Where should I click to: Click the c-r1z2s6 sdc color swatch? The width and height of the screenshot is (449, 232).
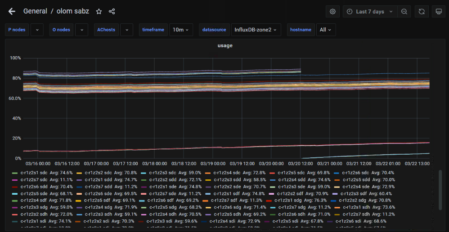337,173
